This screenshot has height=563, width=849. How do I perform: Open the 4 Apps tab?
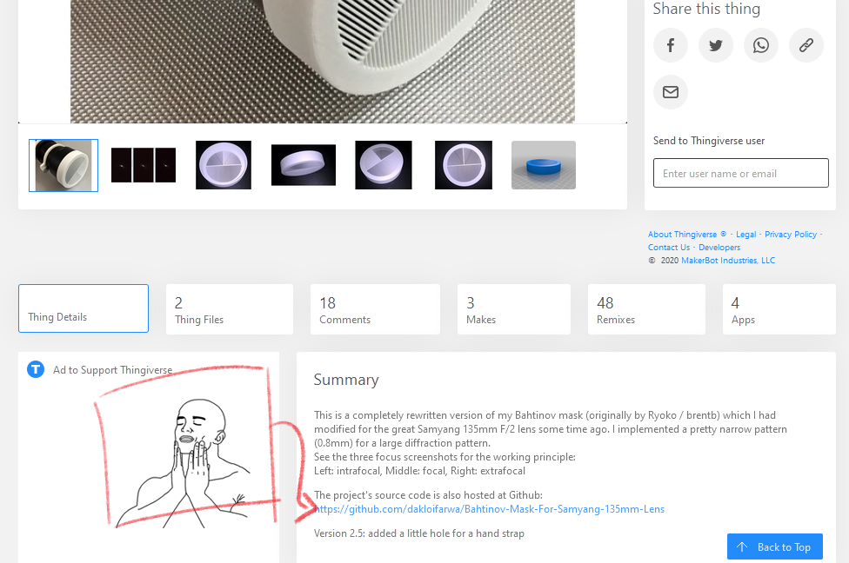tap(779, 309)
